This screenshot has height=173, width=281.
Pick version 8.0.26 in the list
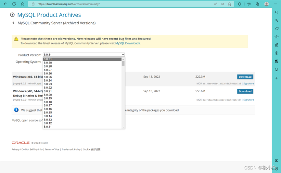[x=82, y=74]
